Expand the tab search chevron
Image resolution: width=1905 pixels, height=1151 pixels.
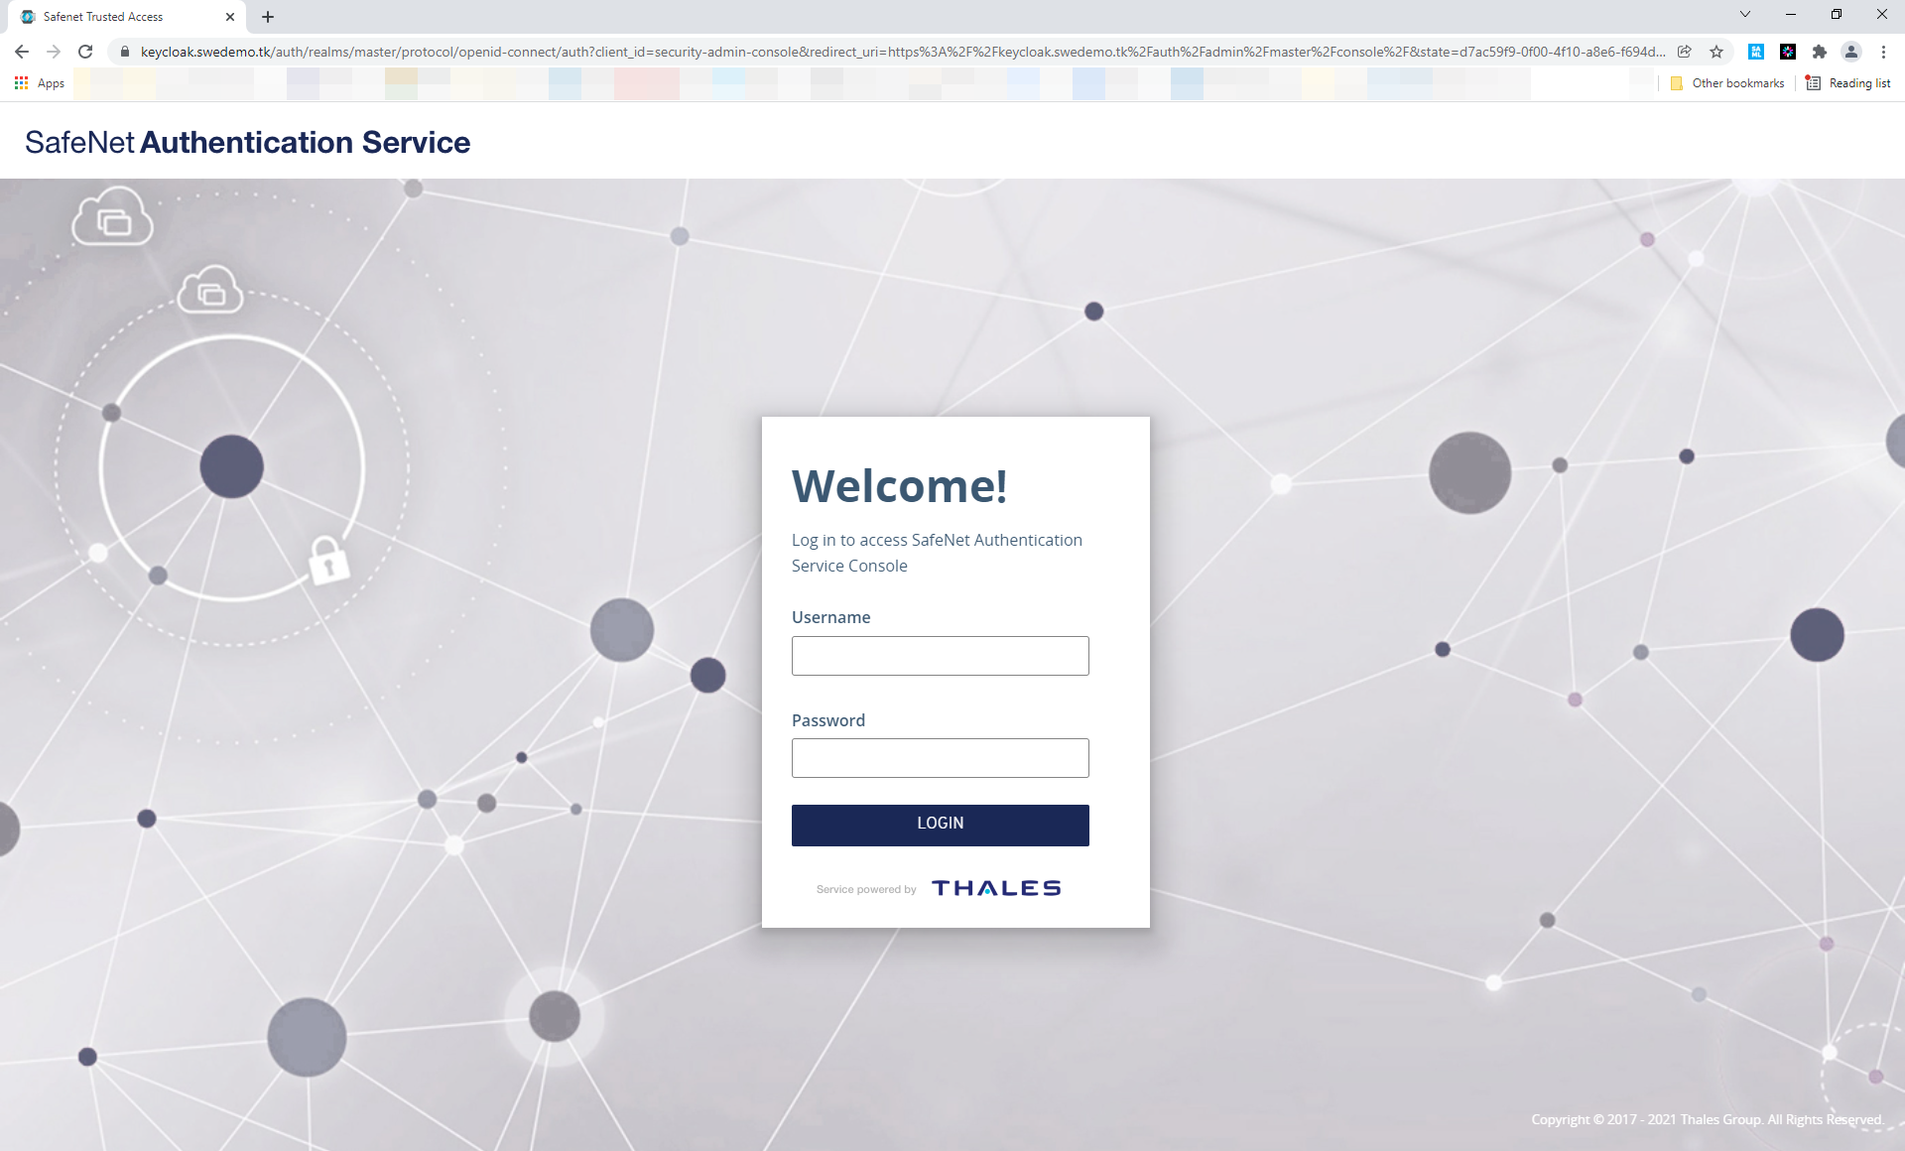pyautogui.click(x=1744, y=14)
